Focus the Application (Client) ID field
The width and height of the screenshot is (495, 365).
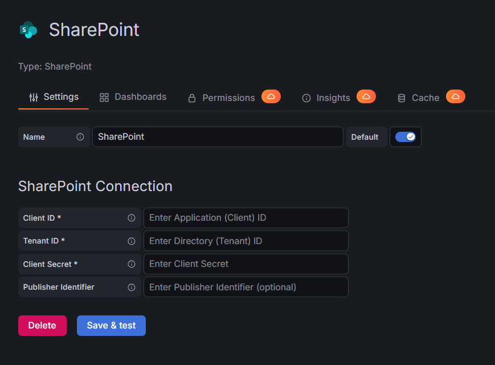[246, 218]
